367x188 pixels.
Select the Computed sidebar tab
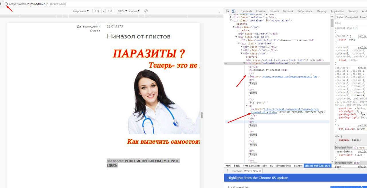[352, 17]
